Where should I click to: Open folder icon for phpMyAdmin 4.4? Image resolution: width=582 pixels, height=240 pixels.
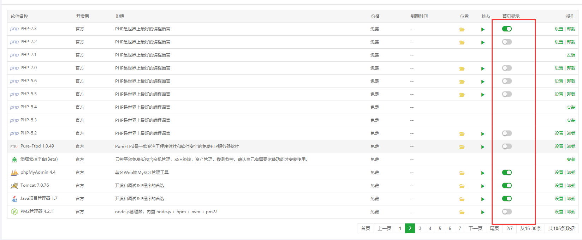tap(462, 173)
